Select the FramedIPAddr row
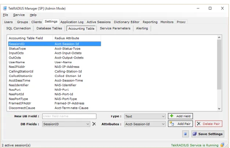This screenshot has width=230, height=148. (54, 103)
